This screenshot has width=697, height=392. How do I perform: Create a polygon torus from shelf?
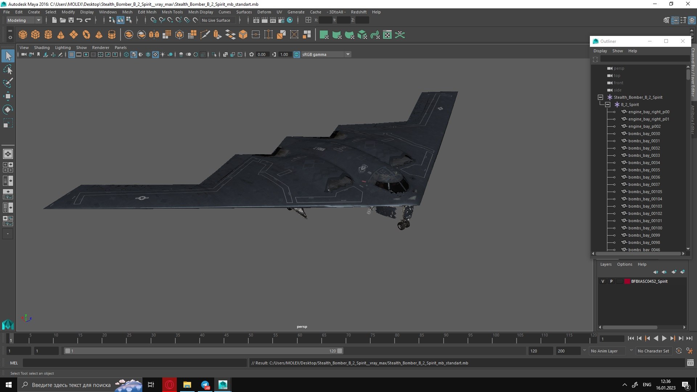point(86,35)
